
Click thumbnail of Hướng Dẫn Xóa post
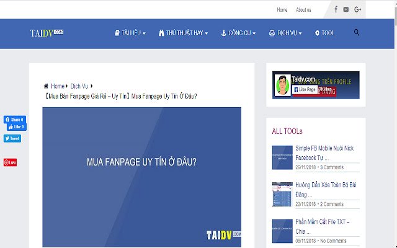(x=282, y=194)
